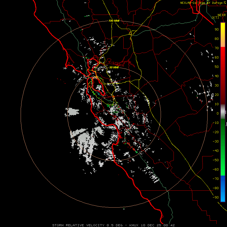Click the positive 90 label on the scale
227x227 pixels.
(x=217, y=30)
